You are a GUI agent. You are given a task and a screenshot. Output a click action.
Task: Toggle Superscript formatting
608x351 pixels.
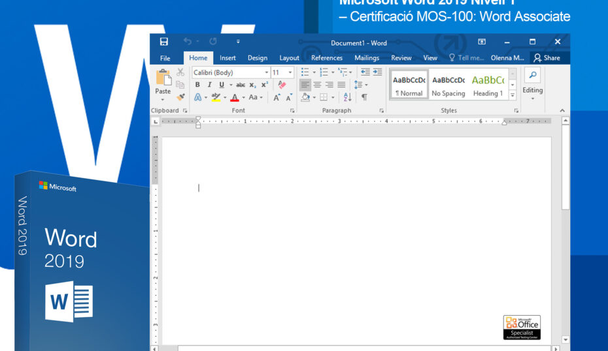point(265,85)
